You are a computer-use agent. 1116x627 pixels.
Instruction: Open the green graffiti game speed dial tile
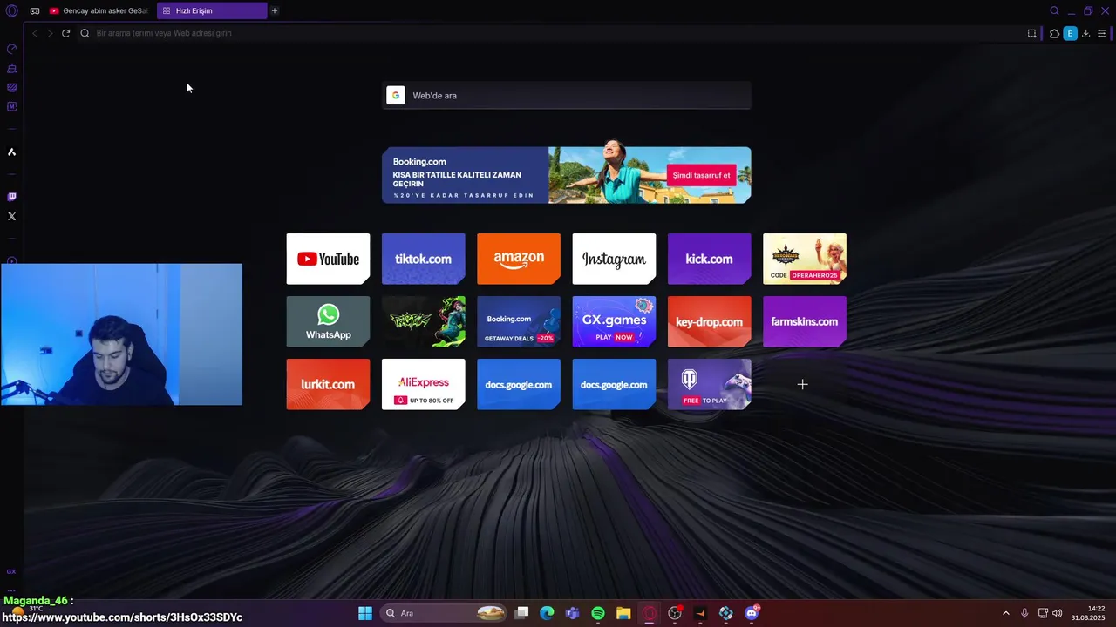tap(423, 321)
